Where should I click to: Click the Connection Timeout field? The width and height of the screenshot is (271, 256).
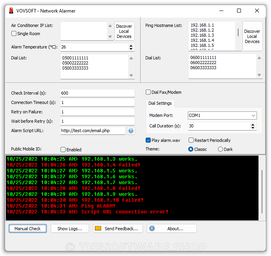tap(98, 102)
